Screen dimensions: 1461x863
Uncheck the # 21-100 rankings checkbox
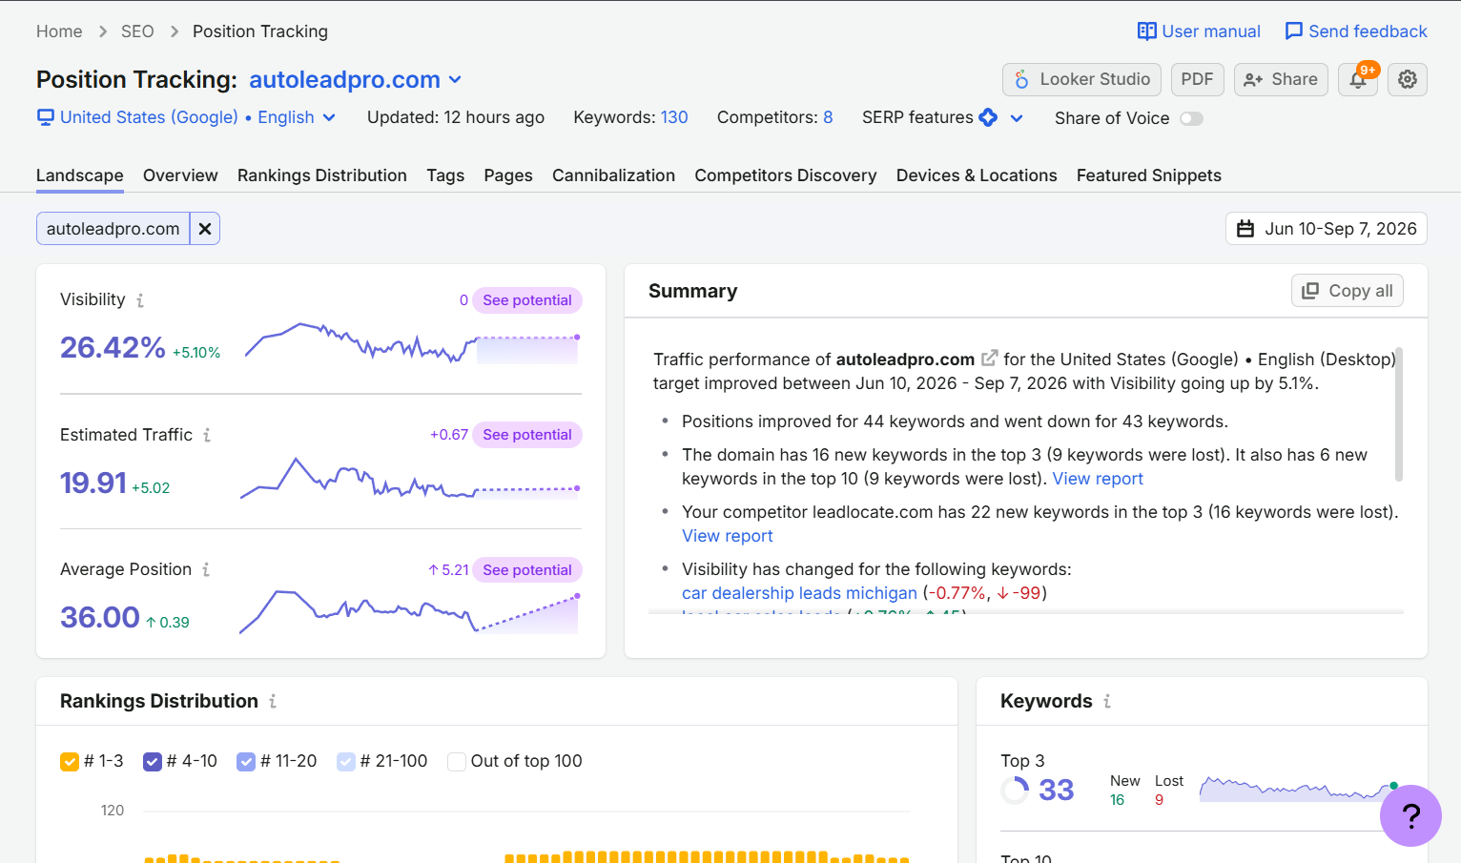(346, 762)
